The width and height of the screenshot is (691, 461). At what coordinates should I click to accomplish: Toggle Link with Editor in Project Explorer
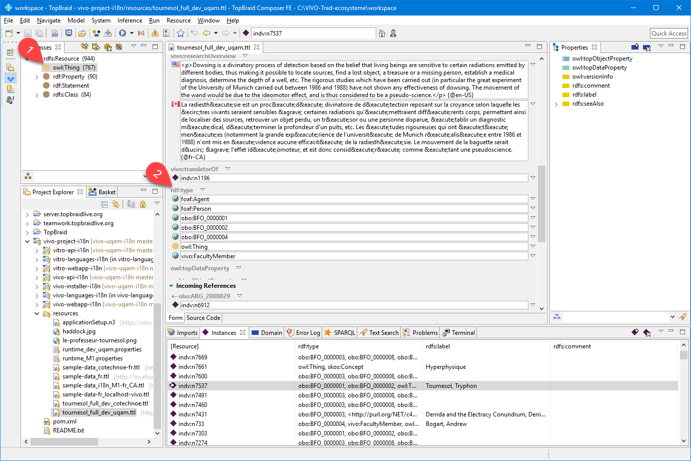(x=116, y=204)
